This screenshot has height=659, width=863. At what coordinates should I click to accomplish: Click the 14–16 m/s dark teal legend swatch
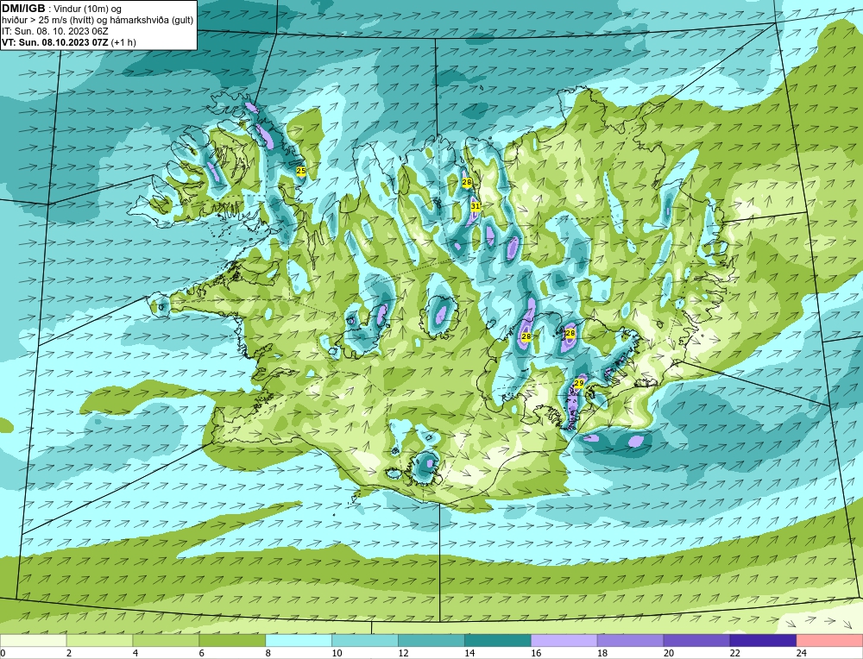point(498,640)
